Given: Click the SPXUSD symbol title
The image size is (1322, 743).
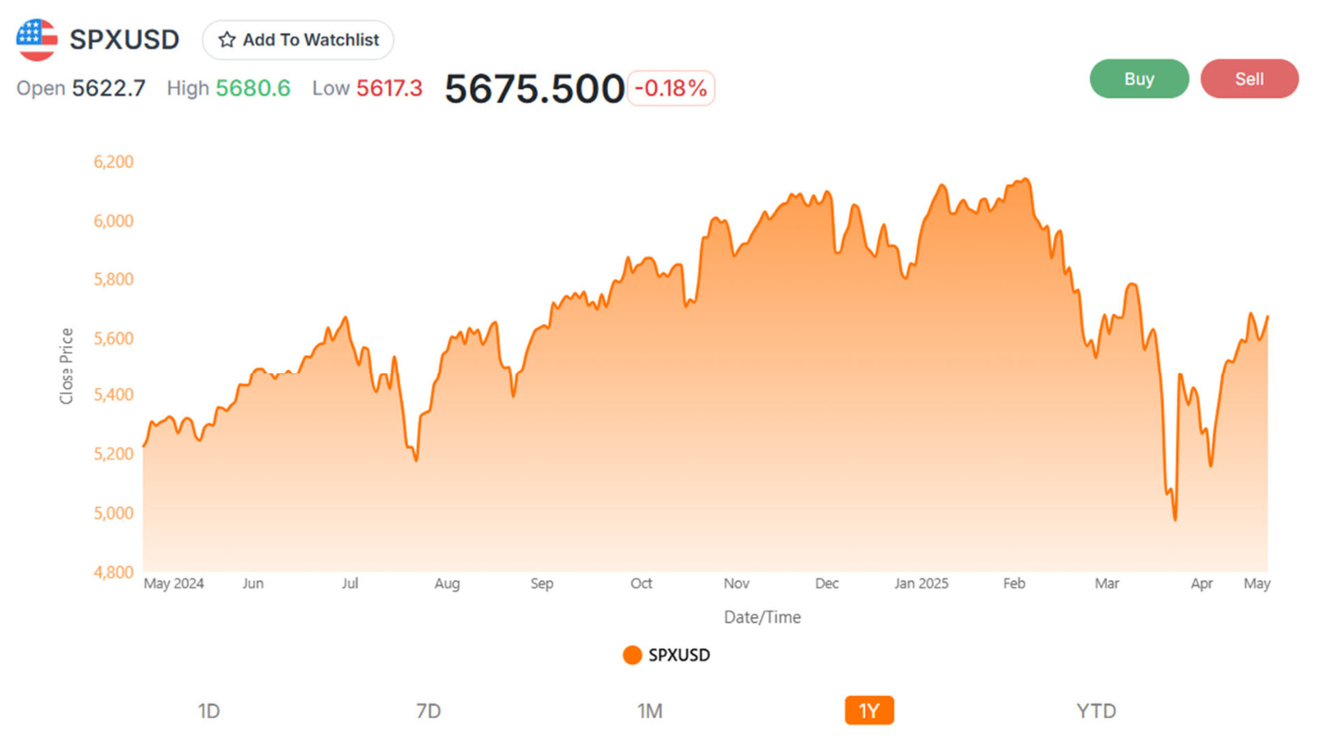Looking at the screenshot, I should point(124,40).
